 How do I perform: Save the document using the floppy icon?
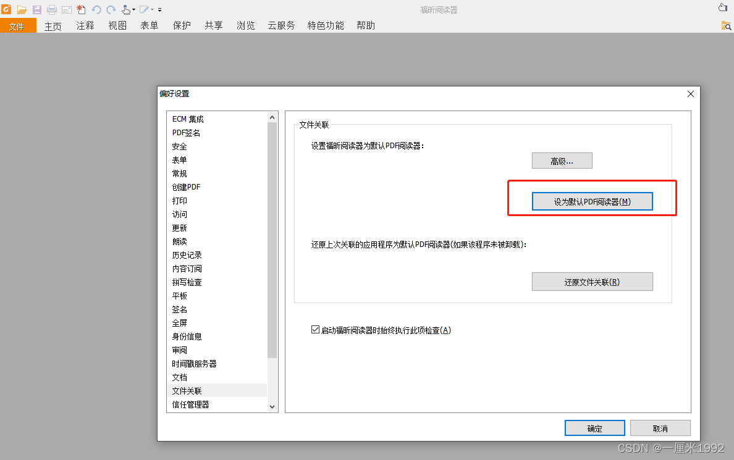[37, 9]
